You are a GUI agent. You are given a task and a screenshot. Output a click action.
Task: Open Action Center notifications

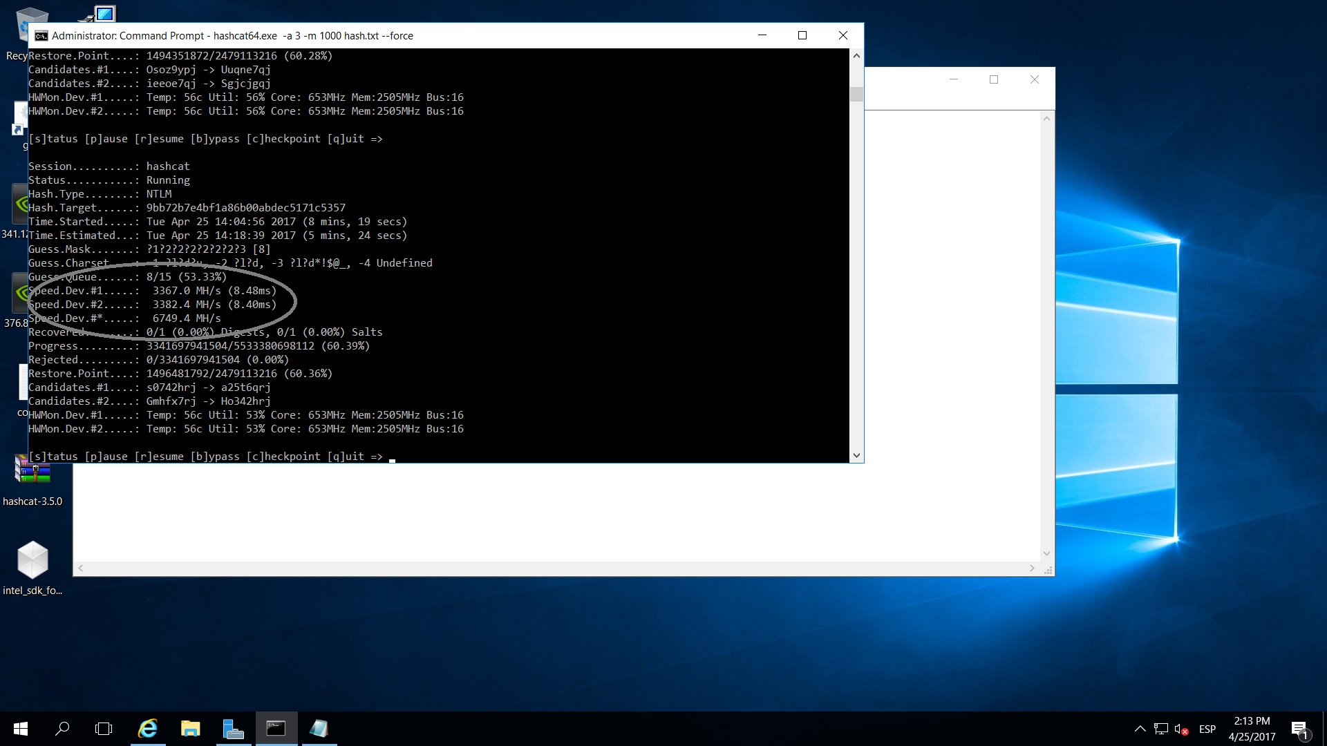pos(1299,729)
